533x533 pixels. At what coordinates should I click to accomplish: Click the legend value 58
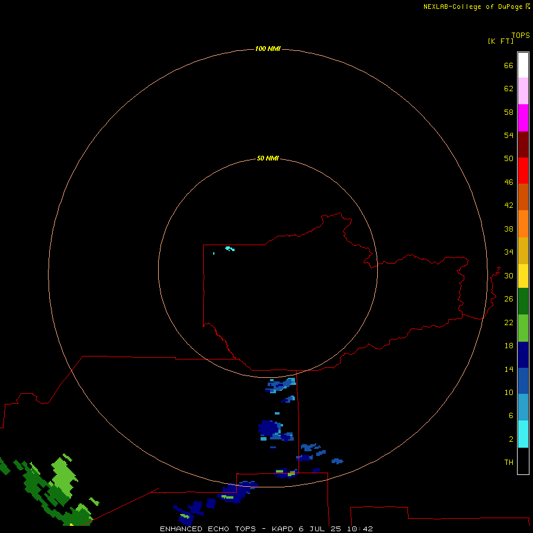click(509, 112)
